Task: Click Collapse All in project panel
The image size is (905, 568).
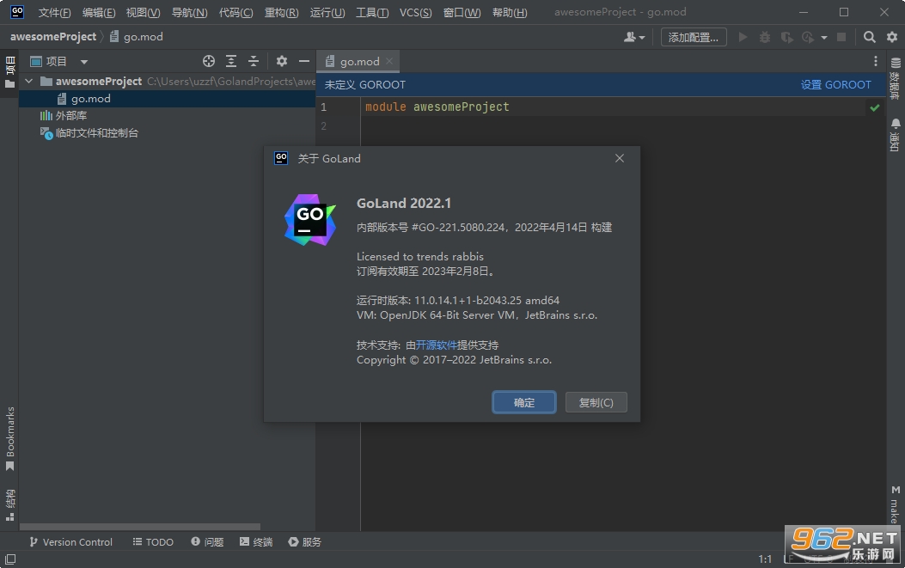Action: (254, 61)
